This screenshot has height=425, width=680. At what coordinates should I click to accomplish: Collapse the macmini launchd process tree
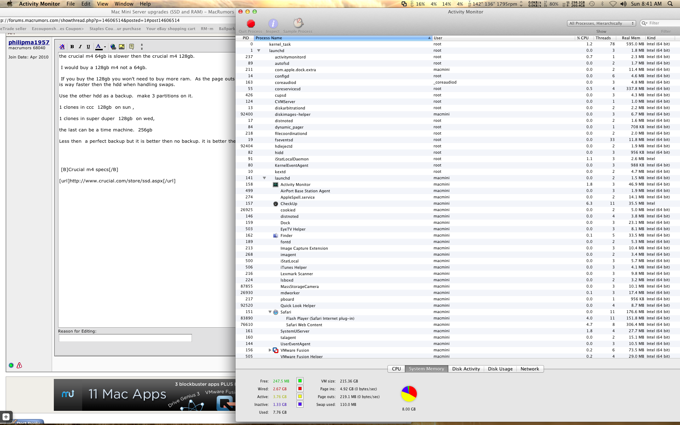click(x=265, y=178)
